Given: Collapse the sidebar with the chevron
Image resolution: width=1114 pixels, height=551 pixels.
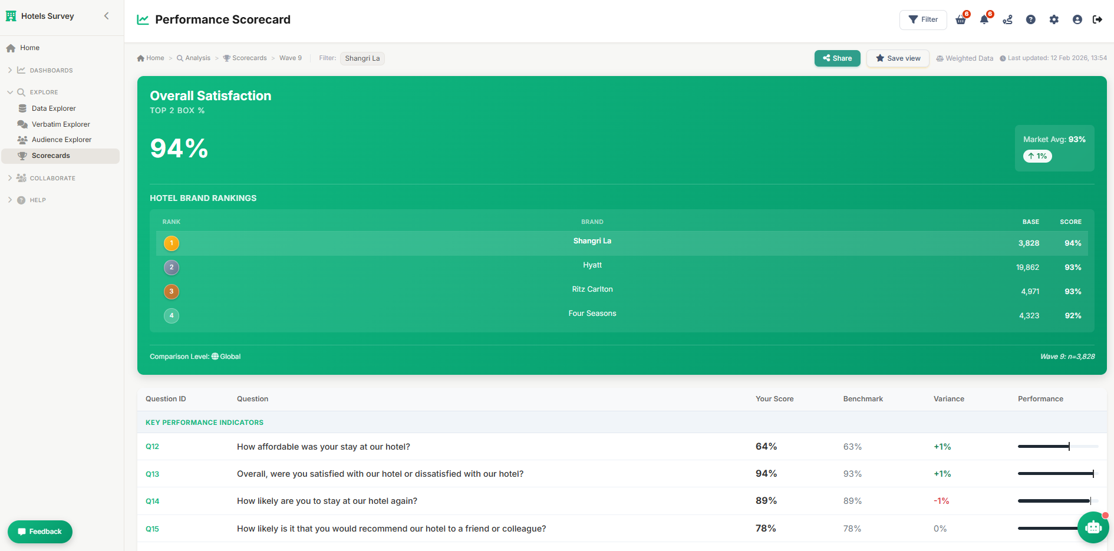Looking at the screenshot, I should coord(107,16).
